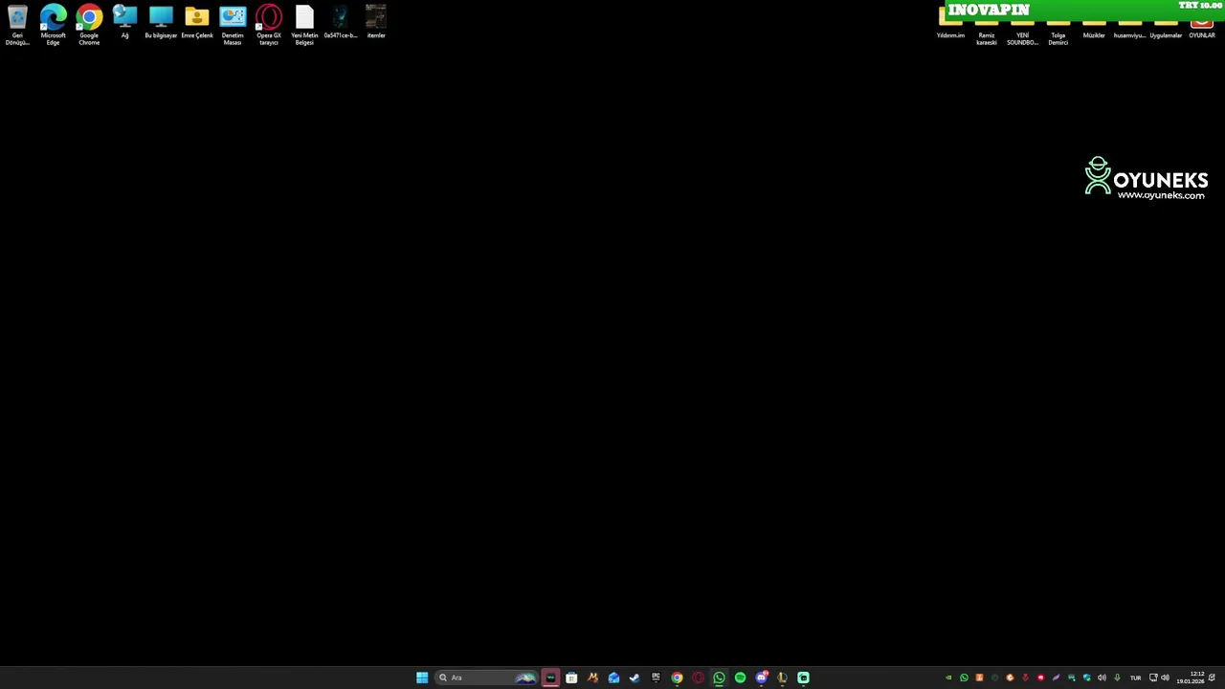The height and width of the screenshot is (689, 1225).
Task: Open the green square app on taskbar
Action: pyautogui.click(x=803, y=678)
